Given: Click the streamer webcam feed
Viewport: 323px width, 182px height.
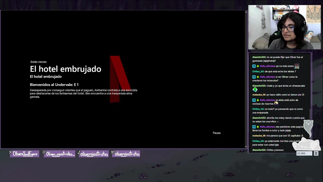Looking at the screenshot, I should coord(284,27).
